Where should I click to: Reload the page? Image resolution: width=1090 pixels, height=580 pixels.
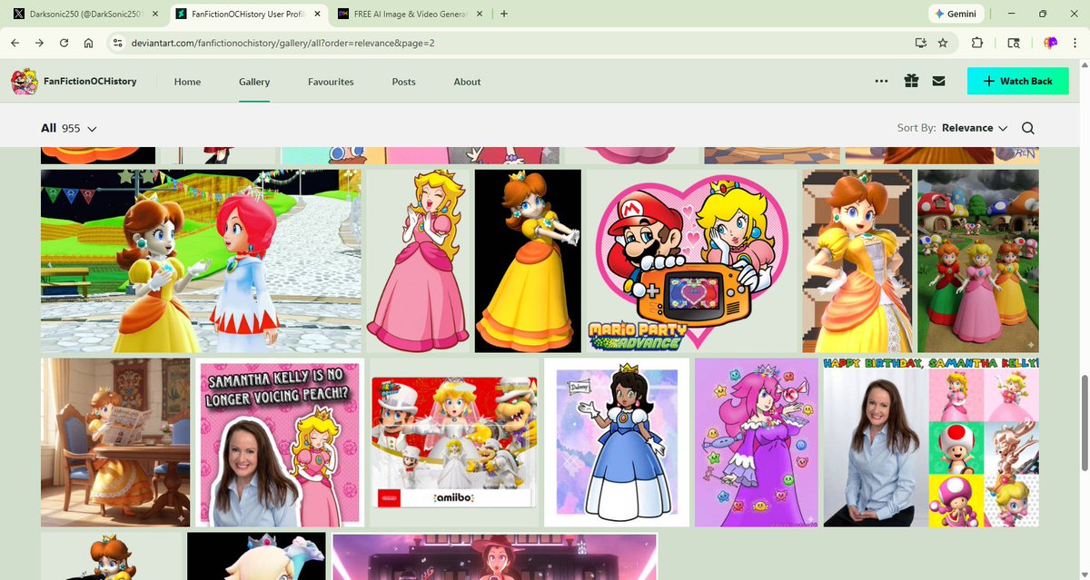64,43
